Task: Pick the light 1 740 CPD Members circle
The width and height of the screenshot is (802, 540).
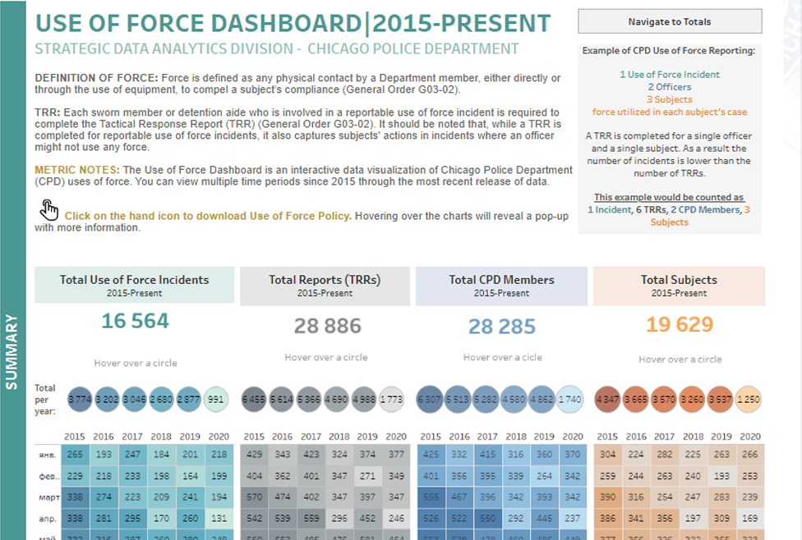Action: (x=569, y=400)
